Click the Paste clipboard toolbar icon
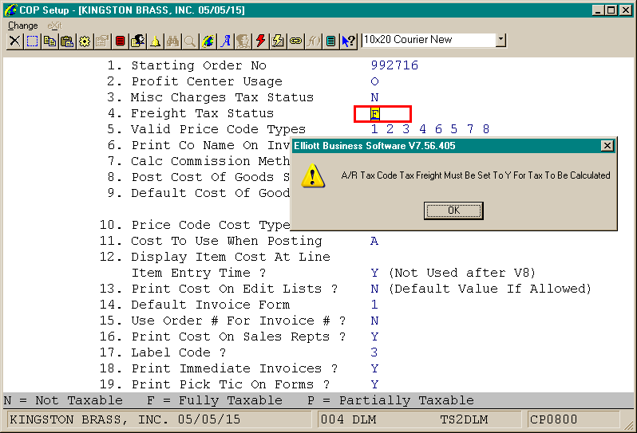 click(x=67, y=41)
